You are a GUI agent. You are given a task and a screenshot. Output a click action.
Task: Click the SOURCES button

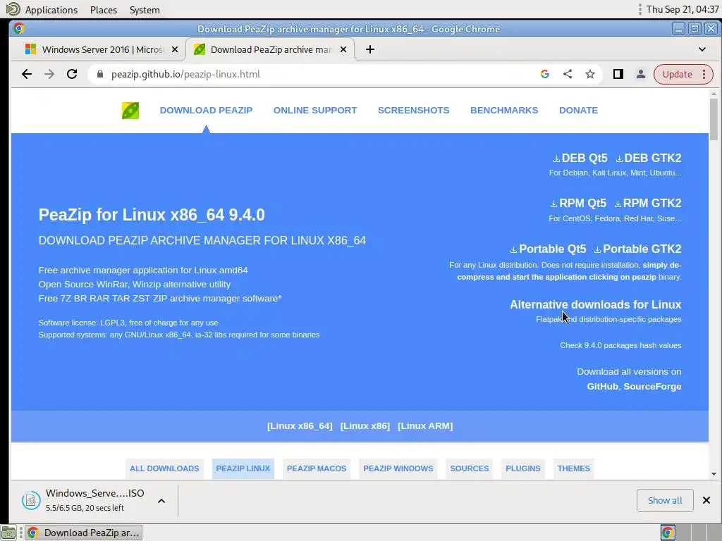click(x=470, y=468)
